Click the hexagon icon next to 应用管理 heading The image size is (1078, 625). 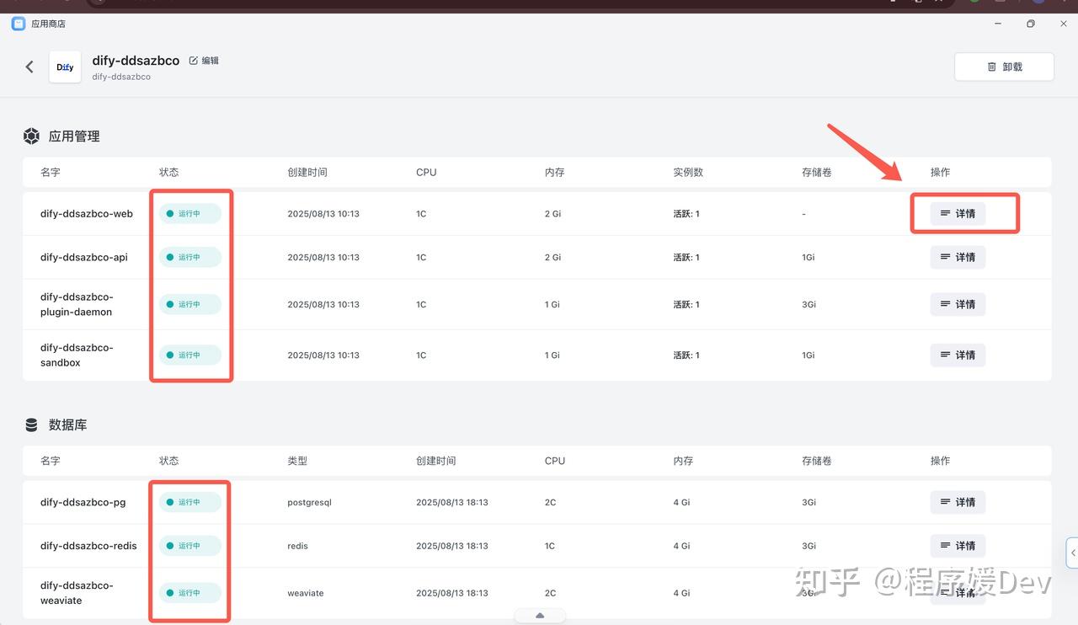coord(31,136)
